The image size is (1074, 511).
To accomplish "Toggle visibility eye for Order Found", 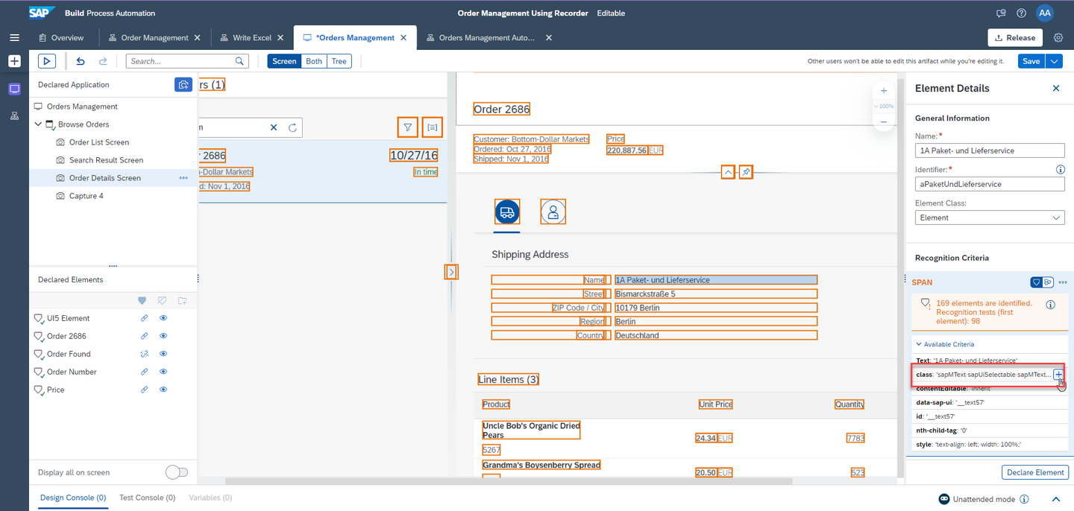I will tap(163, 354).
